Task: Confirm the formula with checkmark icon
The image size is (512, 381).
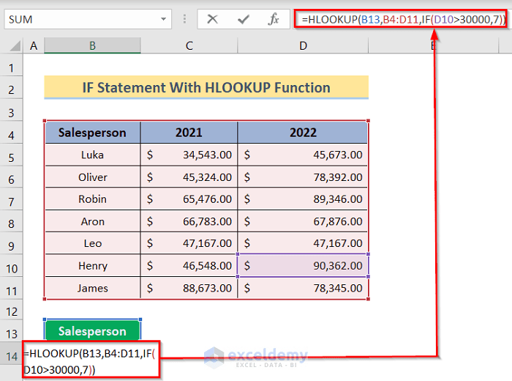Action: coord(244,19)
